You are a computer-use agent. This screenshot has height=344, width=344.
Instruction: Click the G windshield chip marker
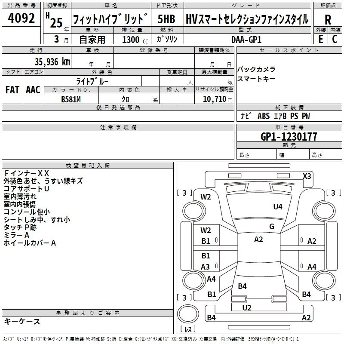coord(271,227)
